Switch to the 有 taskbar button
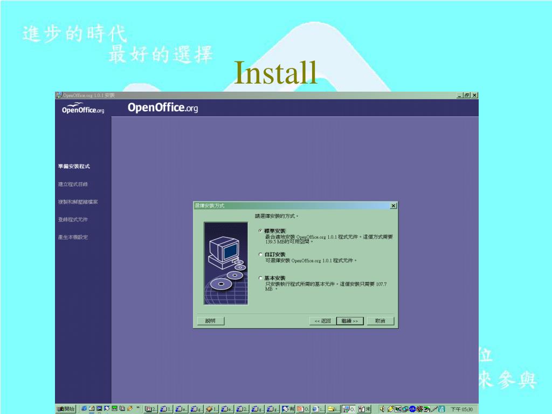552x414 pixels. click(288, 409)
